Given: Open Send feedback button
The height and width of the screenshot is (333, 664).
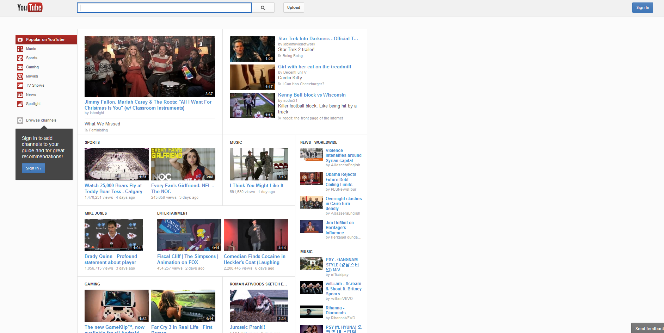Looking at the screenshot, I should [648, 328].
